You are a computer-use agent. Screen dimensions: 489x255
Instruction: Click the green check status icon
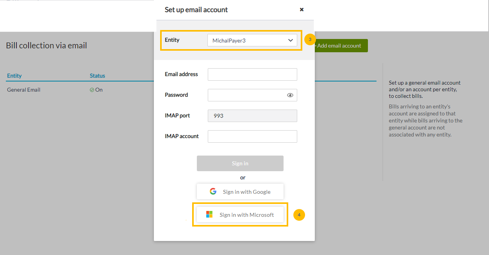(x=92, y=90)
